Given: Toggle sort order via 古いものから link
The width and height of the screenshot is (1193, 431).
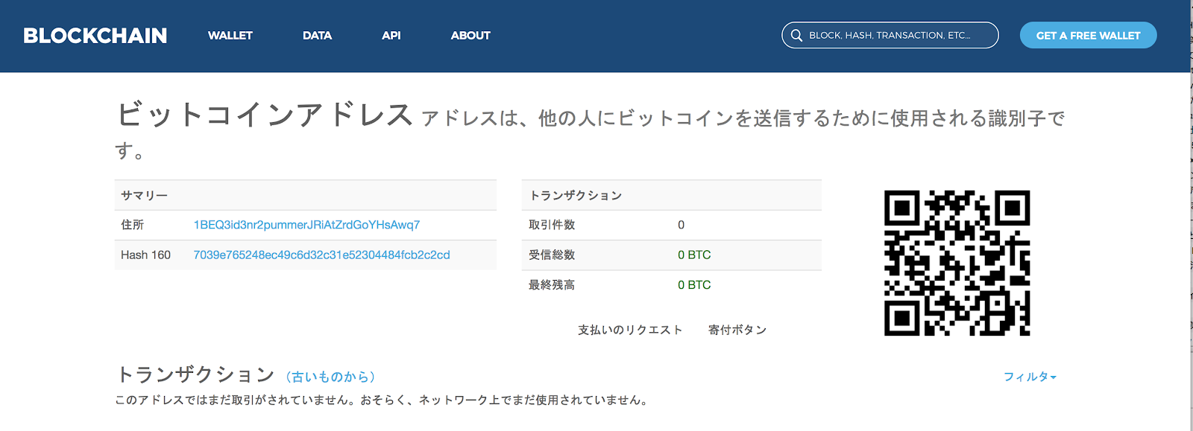Looking at the screenshot, I should tap(330, 377).
